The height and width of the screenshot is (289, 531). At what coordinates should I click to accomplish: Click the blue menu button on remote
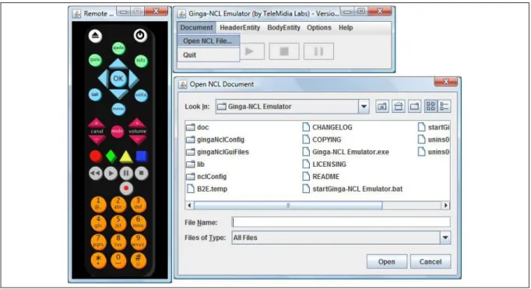point(118,109)
